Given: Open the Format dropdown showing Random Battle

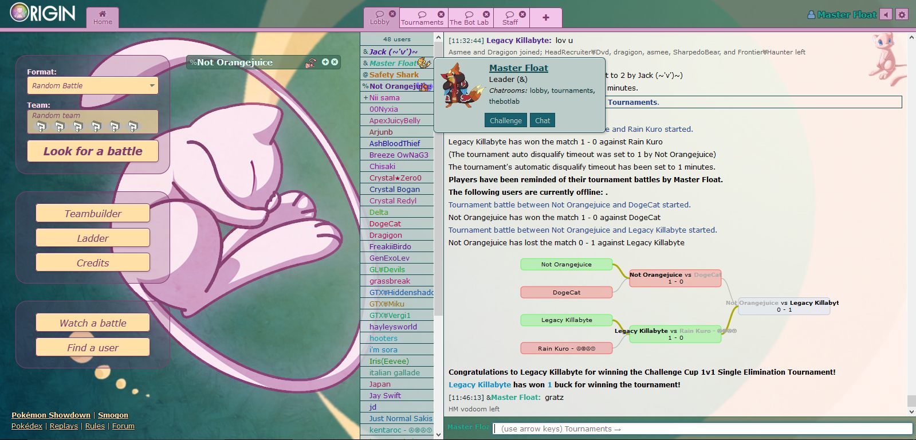Looking at the screenshot, I should (x=93, y=85).
